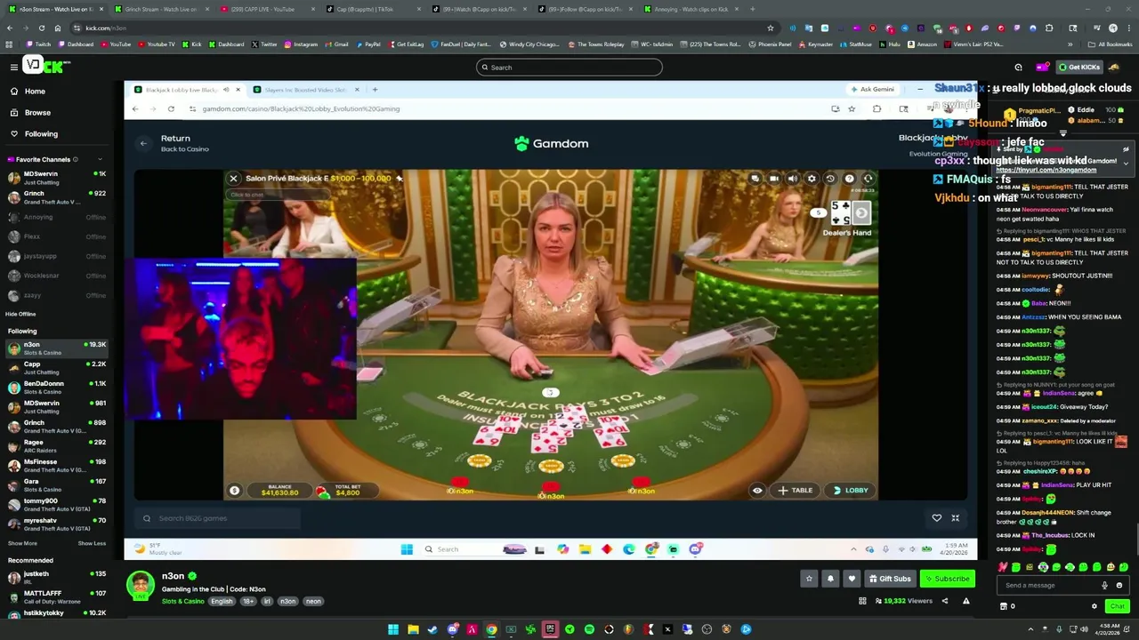Image resolution: width=1139 pixels, height=640 pixels.
Task: Open FanDuel bookmark in bookmarks bar
Action: [463, 44]
